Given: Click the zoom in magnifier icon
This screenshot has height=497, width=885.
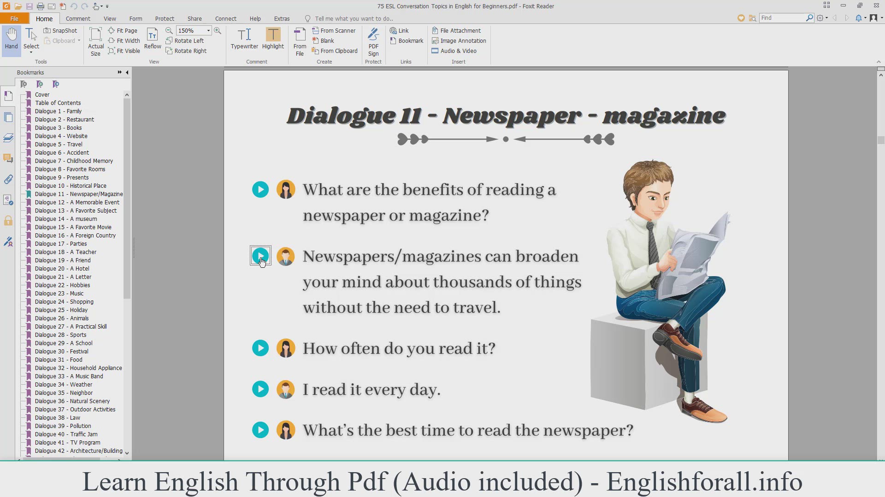Looking at the screenshot, I should coord(218,30).
